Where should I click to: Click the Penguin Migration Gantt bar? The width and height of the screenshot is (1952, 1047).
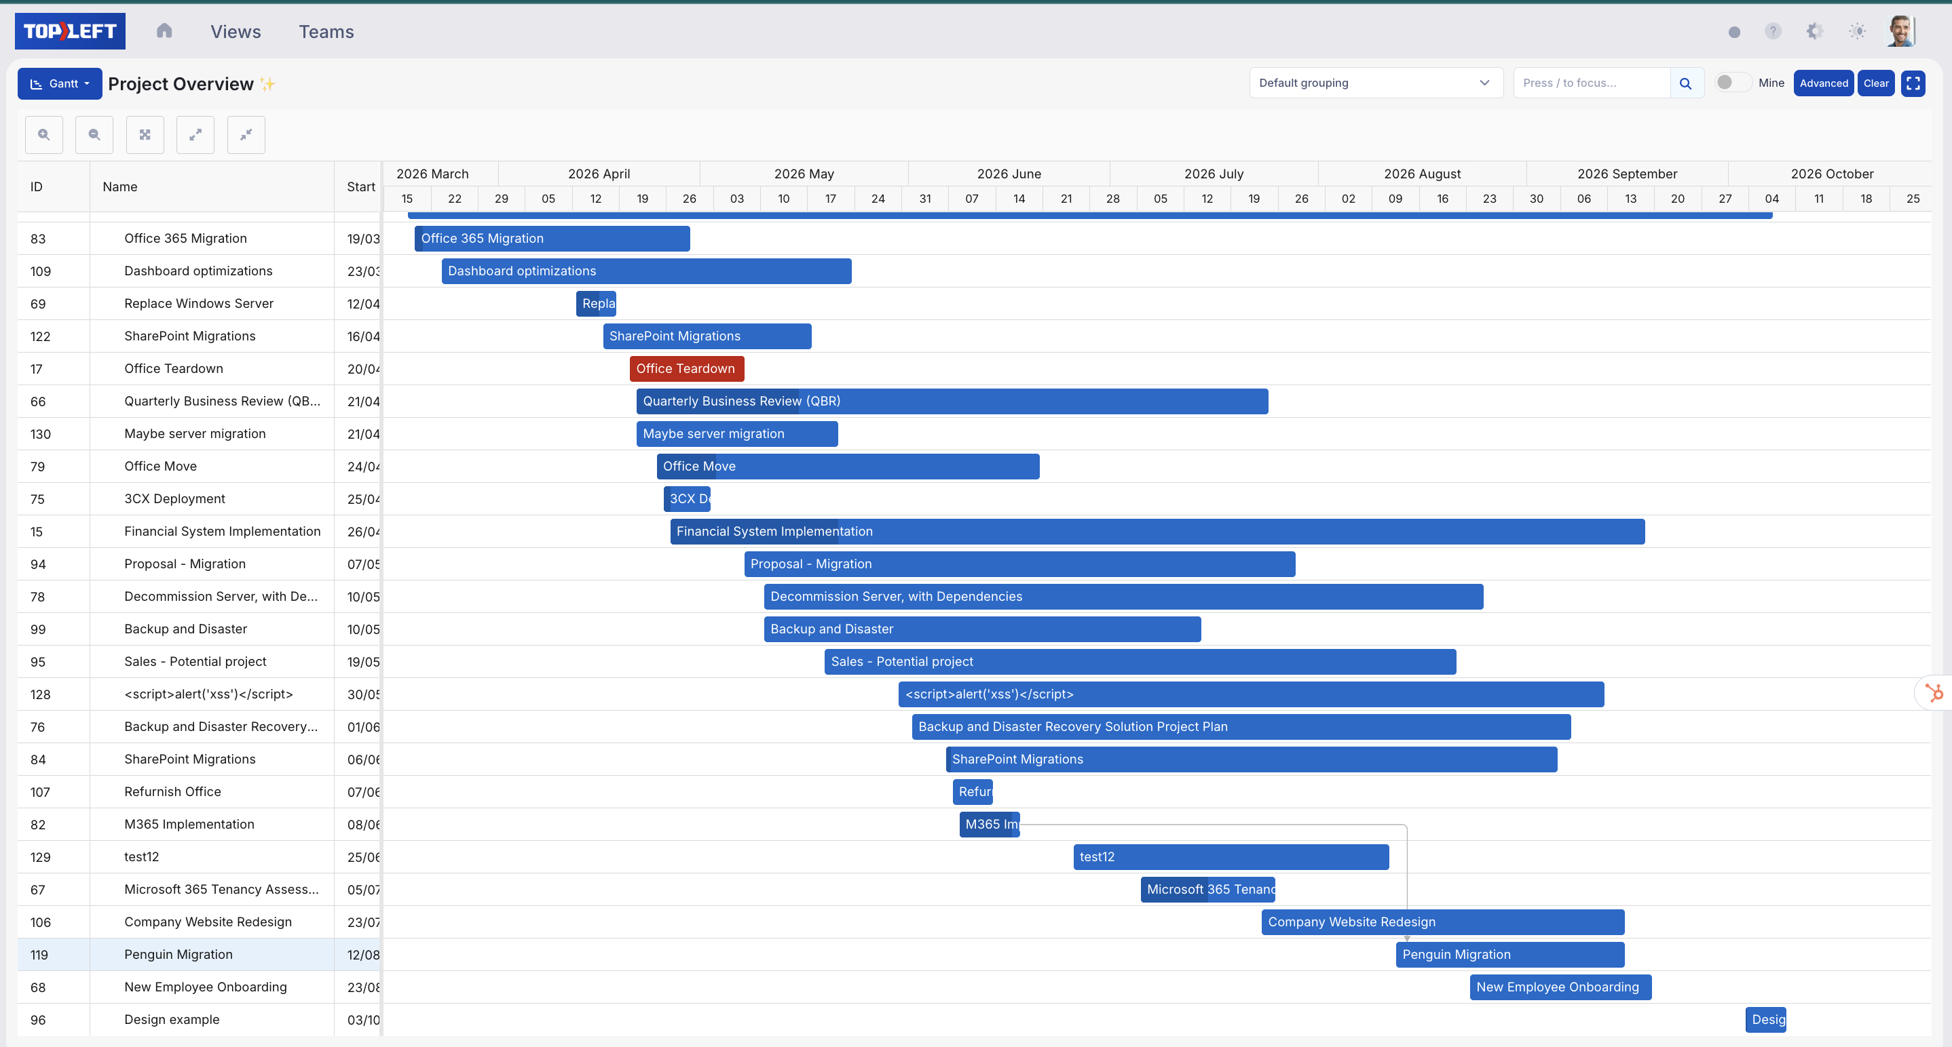(x=1510, y=955)
